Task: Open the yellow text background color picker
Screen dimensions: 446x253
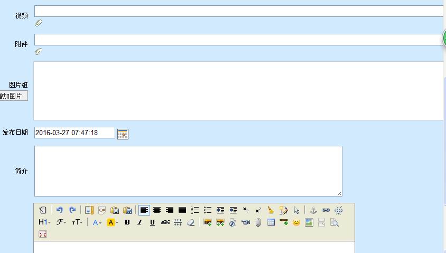Action: [113, 222]
